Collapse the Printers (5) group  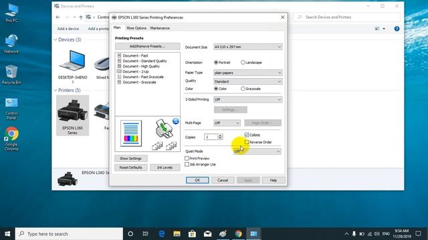click(56, 91)
